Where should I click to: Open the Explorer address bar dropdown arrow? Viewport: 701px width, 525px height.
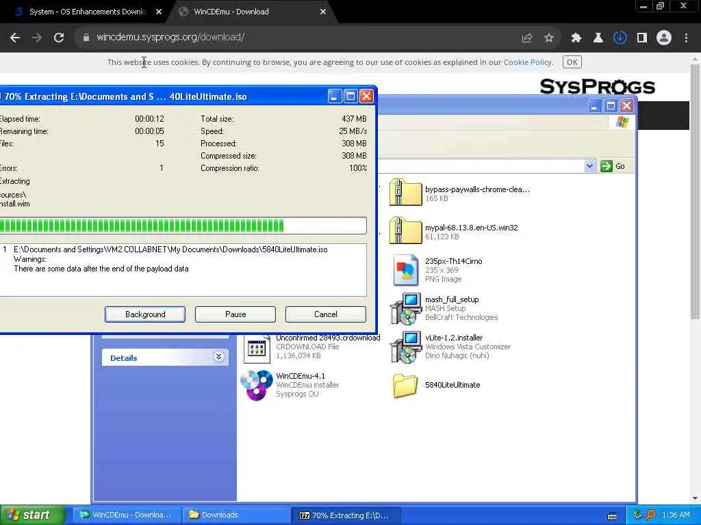[589, 166]
